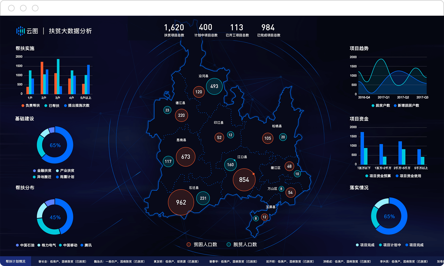Viewport: 444px width, 266px height.
Task: Click the 落实情况 panel title
Action: click(359, 188)
